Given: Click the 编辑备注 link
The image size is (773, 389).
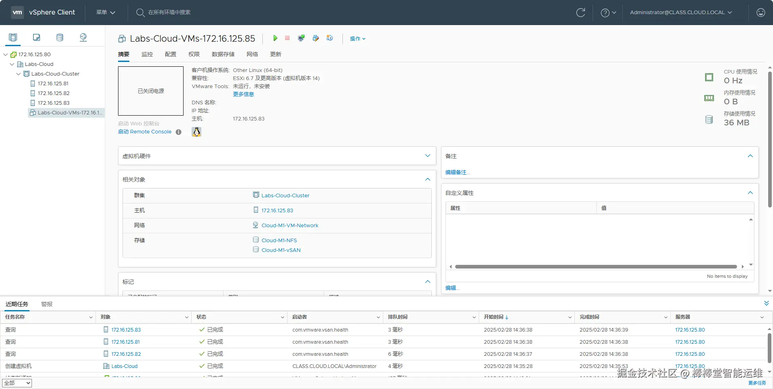Looking at the screenshot, I should point(458,172).
